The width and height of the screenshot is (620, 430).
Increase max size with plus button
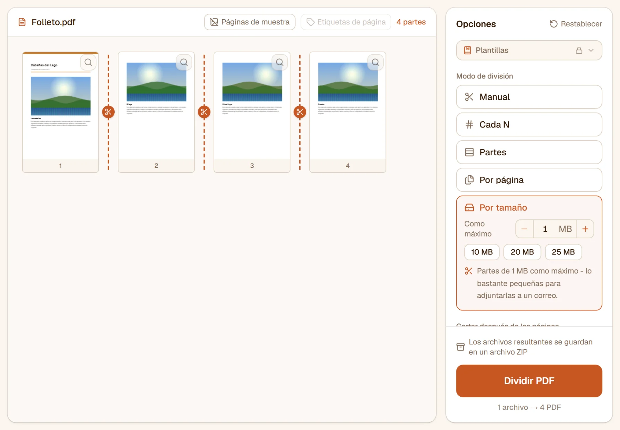pos(585,229)
